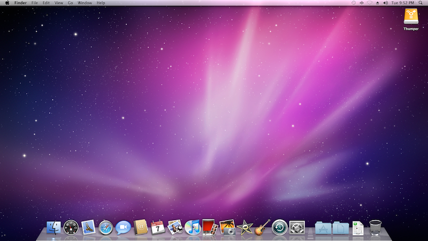Open Safari from the dock

tap(106, 228)
